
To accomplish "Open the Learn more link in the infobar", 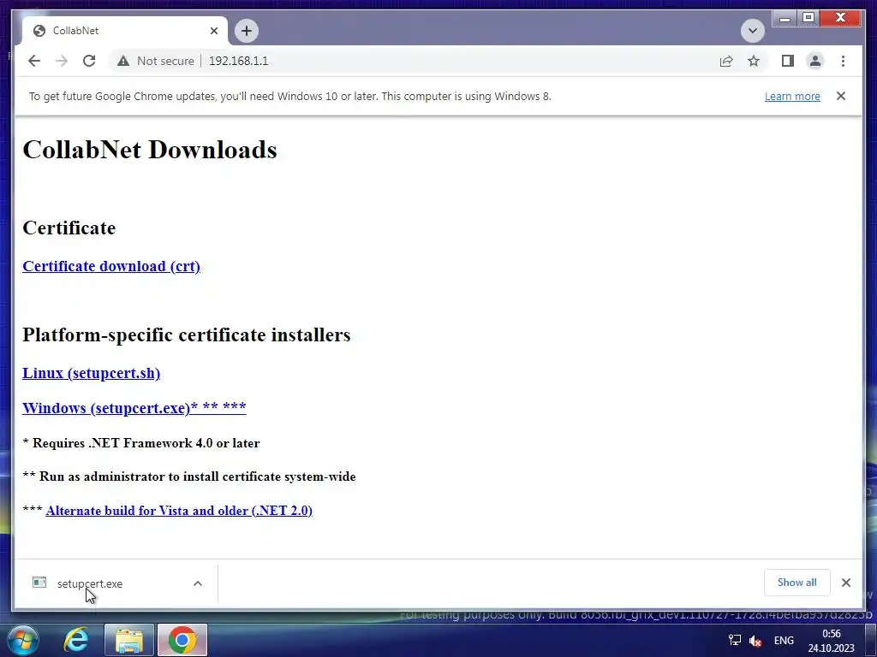I will click(792, 96).
